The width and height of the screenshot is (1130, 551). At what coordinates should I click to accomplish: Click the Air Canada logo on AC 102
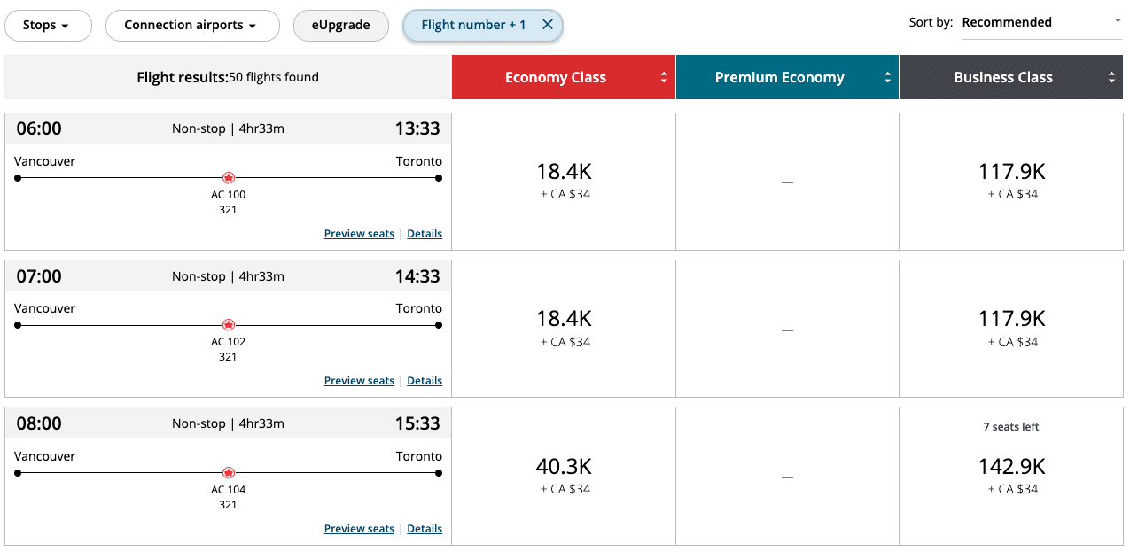tap(229, 325)
